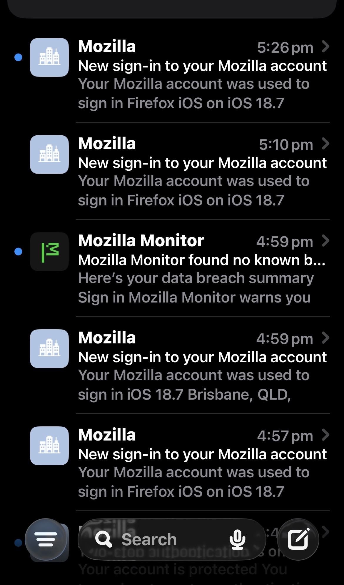
Task: Tap unread dot on the bottom partially hidden email
Action: [x=18, y=543]
